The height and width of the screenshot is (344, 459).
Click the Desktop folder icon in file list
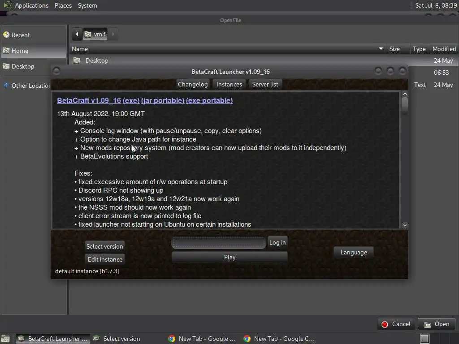[x=77, y=60]
